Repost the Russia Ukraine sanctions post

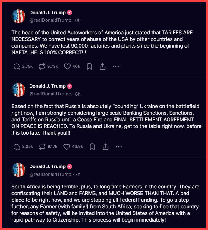(42, 147)
